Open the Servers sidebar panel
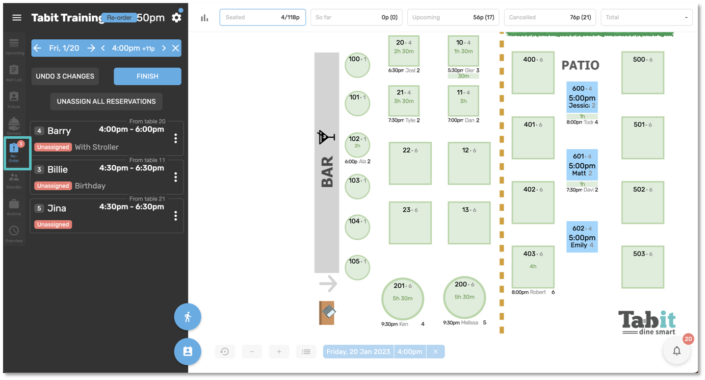This screenshot has height=380, width=705. click(x=14, y=126)
